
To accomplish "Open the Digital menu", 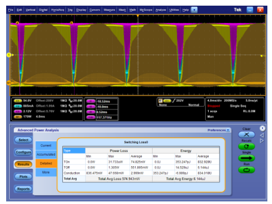I will [x=43, y=10].
